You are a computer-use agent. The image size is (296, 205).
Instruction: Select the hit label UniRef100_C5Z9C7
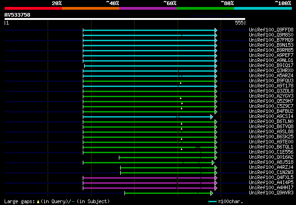(x=271, y=106)
